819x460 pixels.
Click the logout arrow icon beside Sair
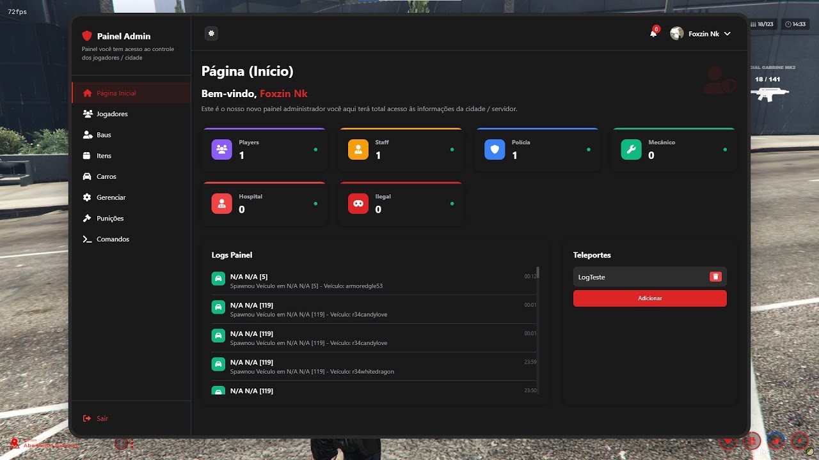tap(87, 418)
